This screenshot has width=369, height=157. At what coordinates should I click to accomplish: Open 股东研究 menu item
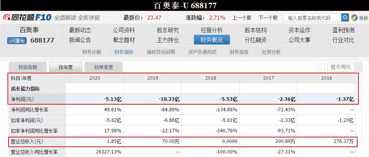pyautogui.click(x=168, y=30)
